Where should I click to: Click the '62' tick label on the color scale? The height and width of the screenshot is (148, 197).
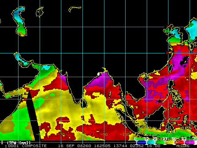pos(184,139)
